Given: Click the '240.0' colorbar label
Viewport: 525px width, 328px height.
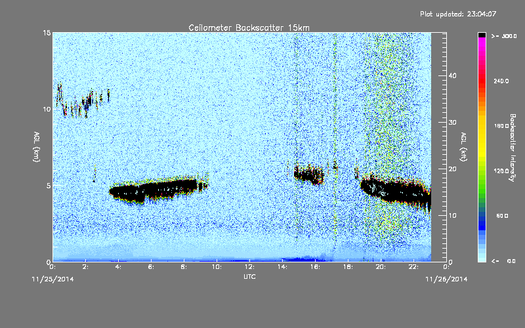Looking at the screenshot, I should (x=501, y=81).
